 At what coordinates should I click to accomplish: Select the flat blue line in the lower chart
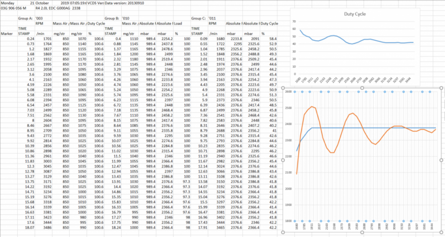point(376,128)
